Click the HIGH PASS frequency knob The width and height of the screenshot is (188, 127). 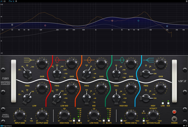pos(64,115)
